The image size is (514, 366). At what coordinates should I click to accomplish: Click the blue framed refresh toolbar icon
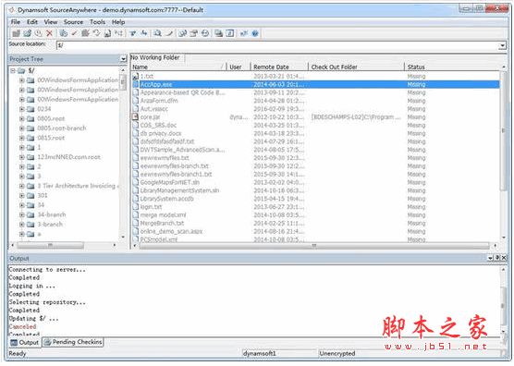click(230, 33)
